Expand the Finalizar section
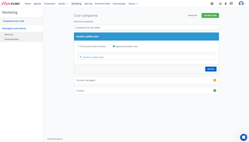 pos(146,91)
